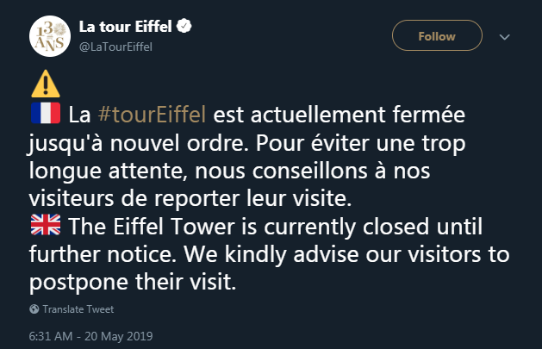Image resolution: width=542 pixels, height=349 pixels.
Task: Open the La tour Eiffel display name
Action: click(x=126, y=26)
